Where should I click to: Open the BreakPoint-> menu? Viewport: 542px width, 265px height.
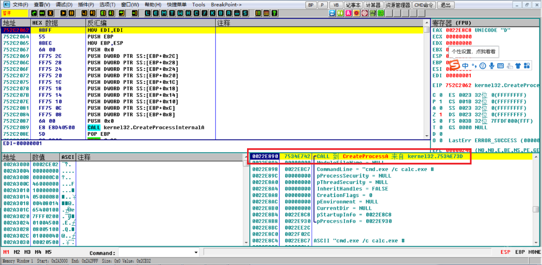[x=226, y=5]
